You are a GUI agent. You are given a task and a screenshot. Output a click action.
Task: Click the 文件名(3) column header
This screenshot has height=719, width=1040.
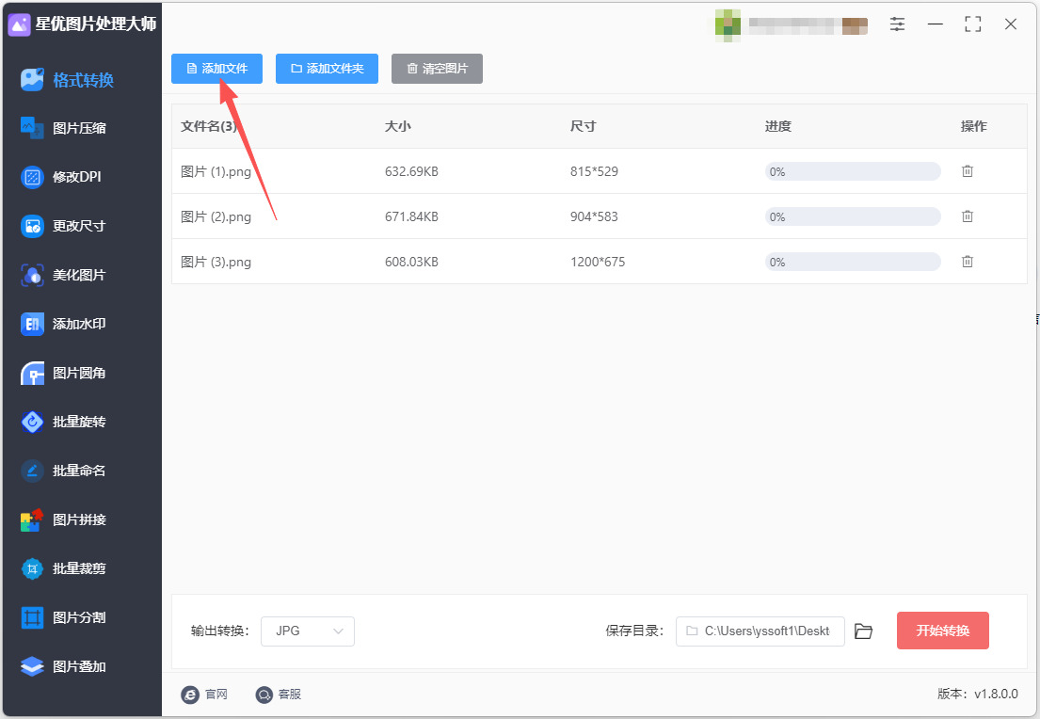click(210, 126)
